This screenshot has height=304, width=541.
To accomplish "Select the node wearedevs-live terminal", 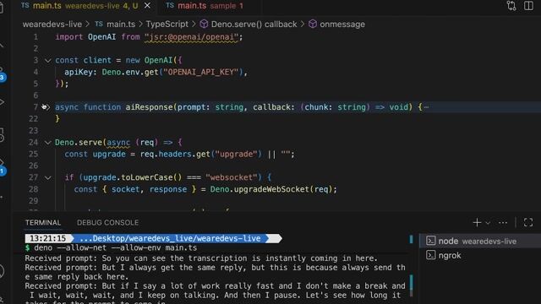I will click(x=479, y=241).
